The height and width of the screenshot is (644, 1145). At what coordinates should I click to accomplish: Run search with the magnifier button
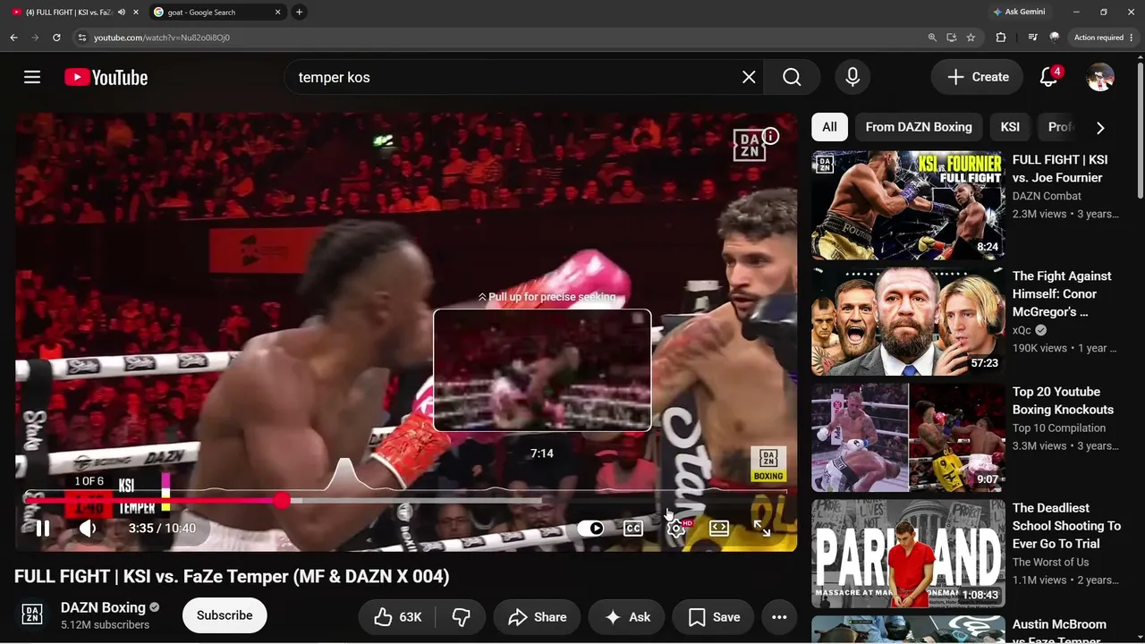tap(792, 77)
